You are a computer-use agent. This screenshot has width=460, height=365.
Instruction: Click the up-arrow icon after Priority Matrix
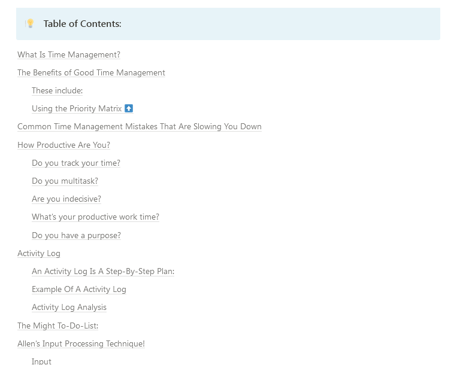click(x=129, y=109)
